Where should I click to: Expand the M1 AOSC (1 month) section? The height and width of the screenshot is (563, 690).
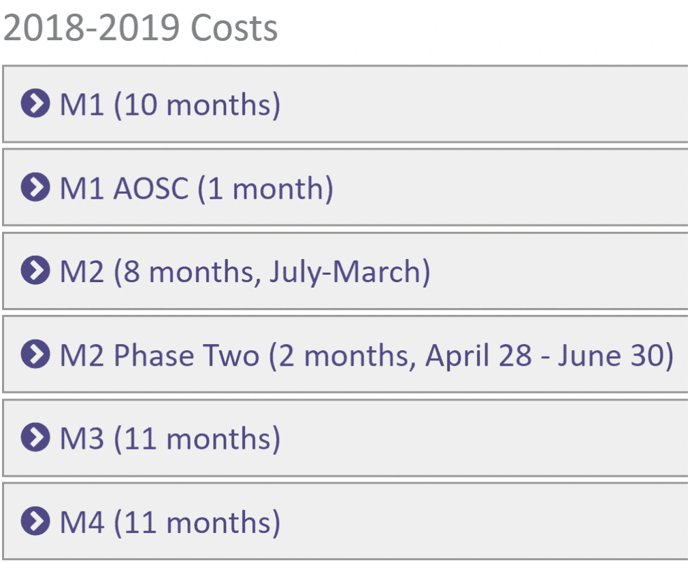coord(345,188)
